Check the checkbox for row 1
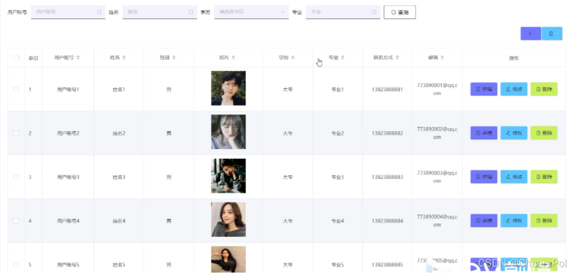569x273 pixels. (x=16, y=89)
